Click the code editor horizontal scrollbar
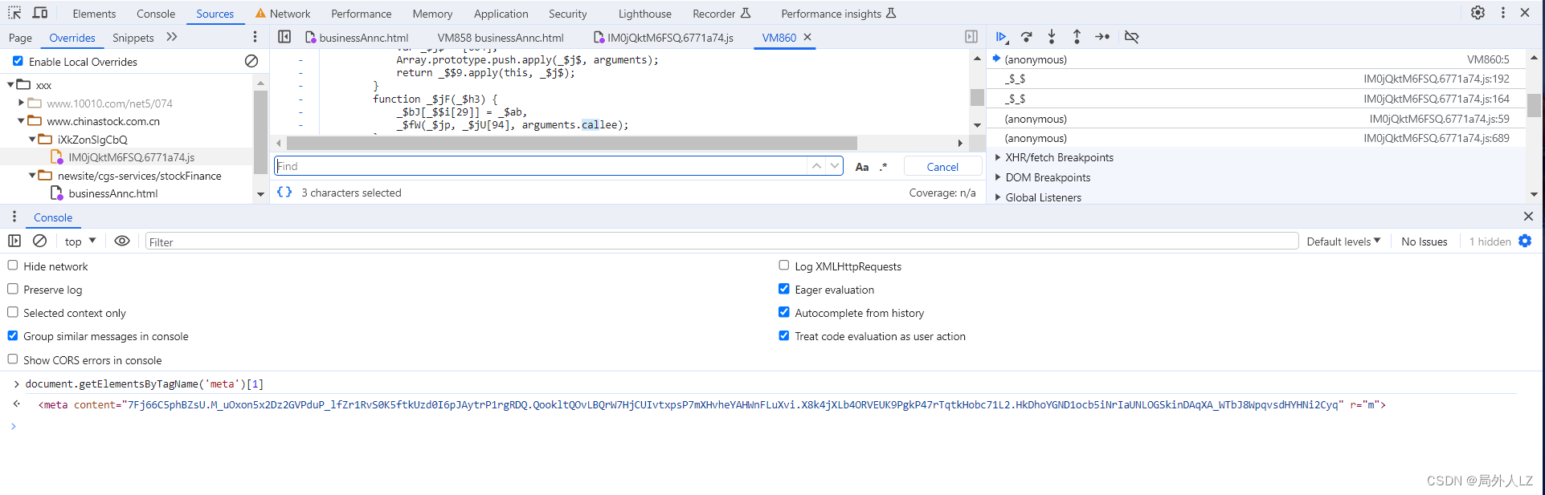 point(572,144)
